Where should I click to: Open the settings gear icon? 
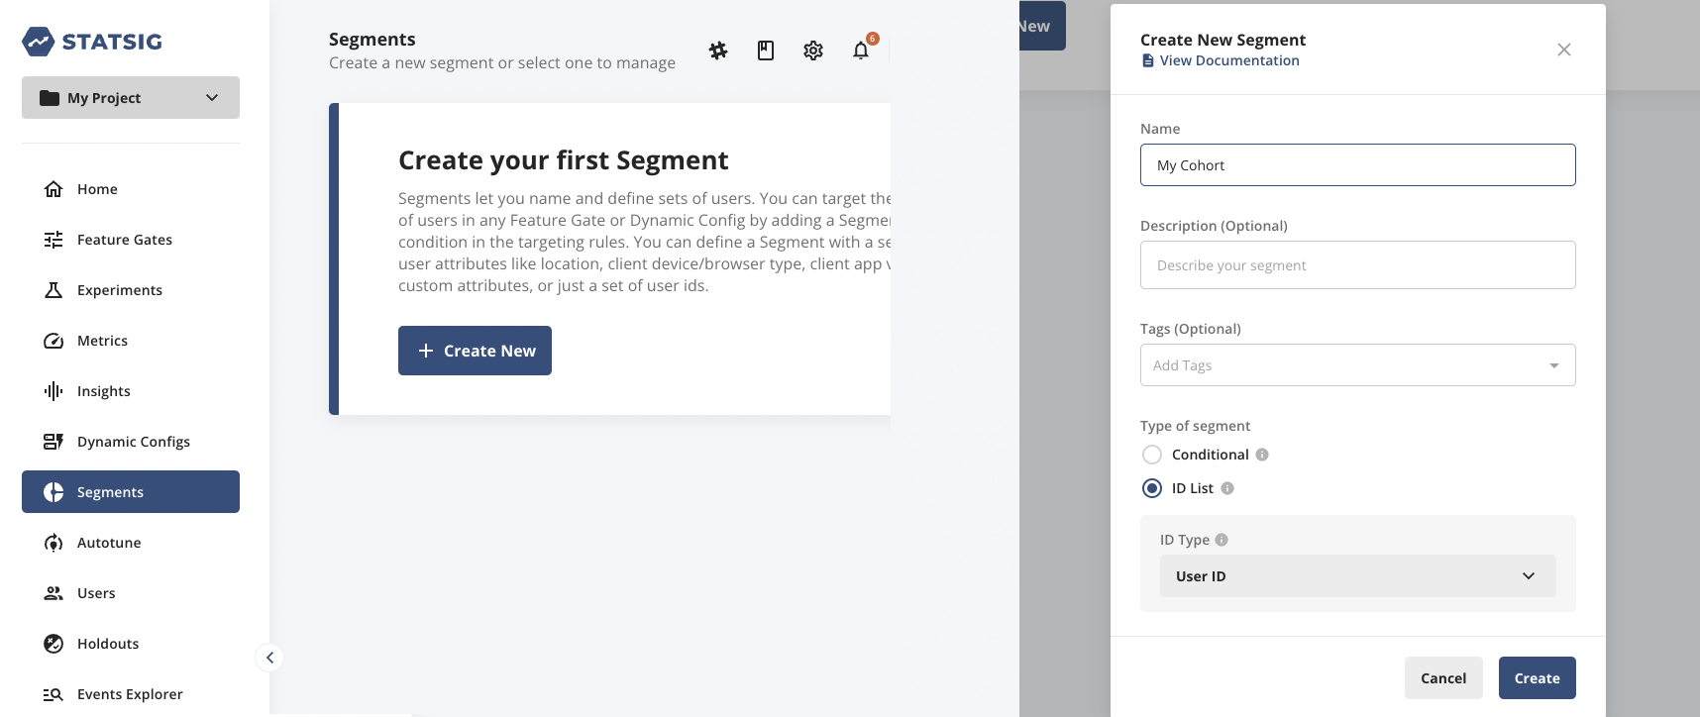[813, 51]
